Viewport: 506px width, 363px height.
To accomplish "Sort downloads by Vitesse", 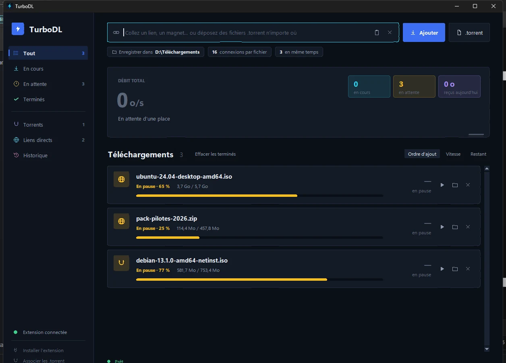I will pyautogui.click(x=453, y=154).
